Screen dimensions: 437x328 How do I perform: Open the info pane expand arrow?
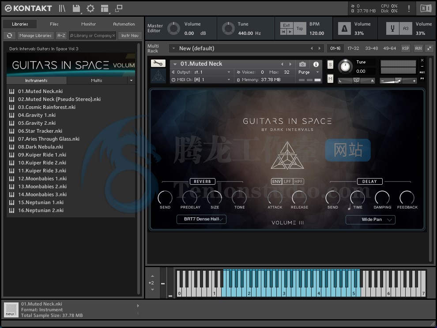click(x=138, y=306)
